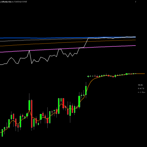Viewport: 147px width, 147px height.
Task: Click the tallest red candlestick
Action: 32,114
